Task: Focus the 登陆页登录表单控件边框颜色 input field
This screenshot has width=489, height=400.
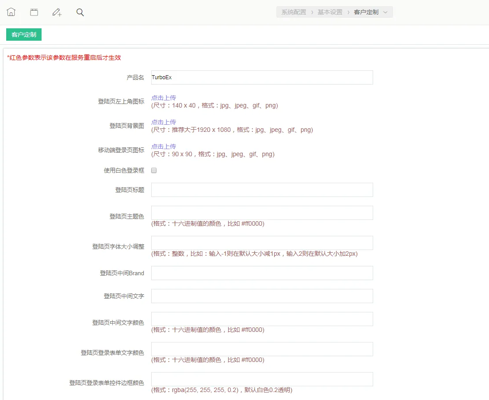Action: tap(262, 379)
